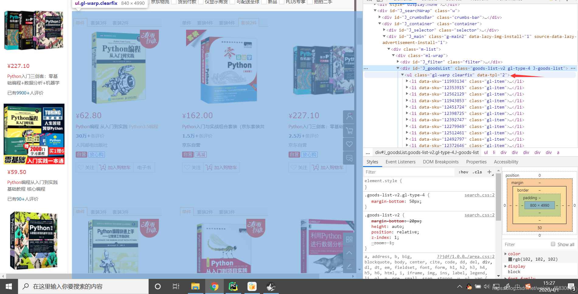Open Windows notification center
This screenshot has width=578, height=294.
point(571,286)
